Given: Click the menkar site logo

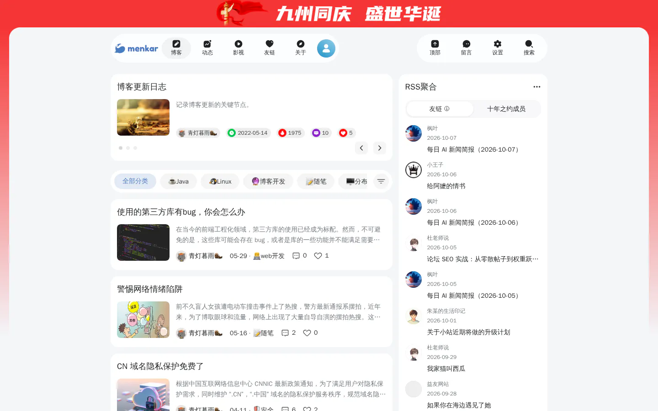Looking at the screenshot, I should pyautogui.click(x=136, y=48).
